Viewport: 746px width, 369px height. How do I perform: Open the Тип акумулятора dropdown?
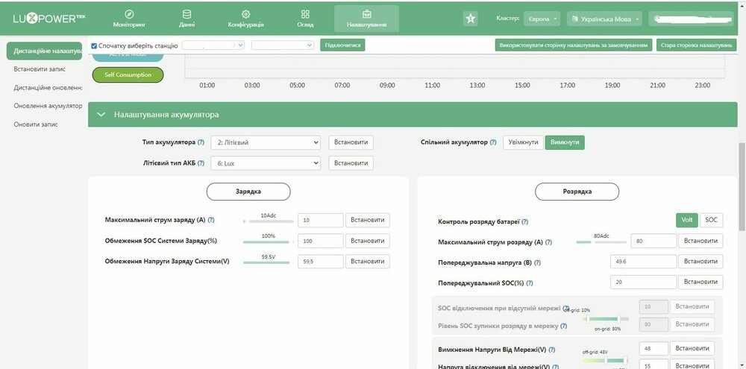pyautogui.click(x=266, y=142)
